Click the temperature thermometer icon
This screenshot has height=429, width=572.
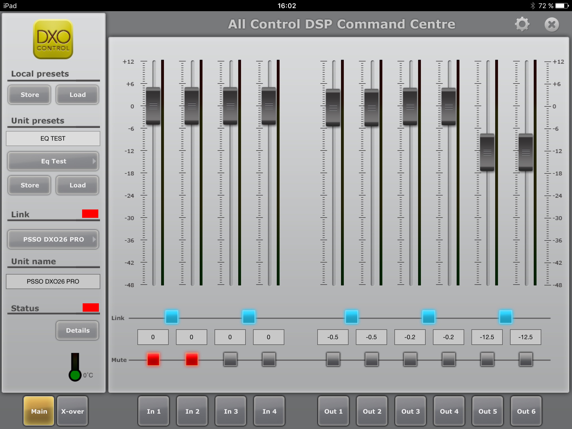[x=75, y=367]
